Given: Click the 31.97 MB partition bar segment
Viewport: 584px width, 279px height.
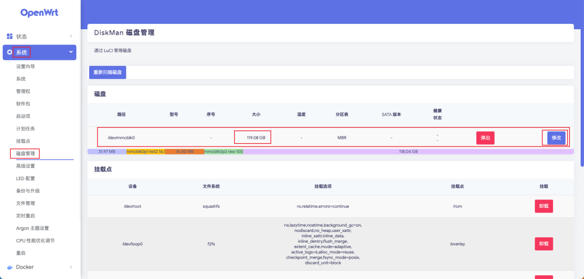Looking at the screenshot, I should pos(107,151).
